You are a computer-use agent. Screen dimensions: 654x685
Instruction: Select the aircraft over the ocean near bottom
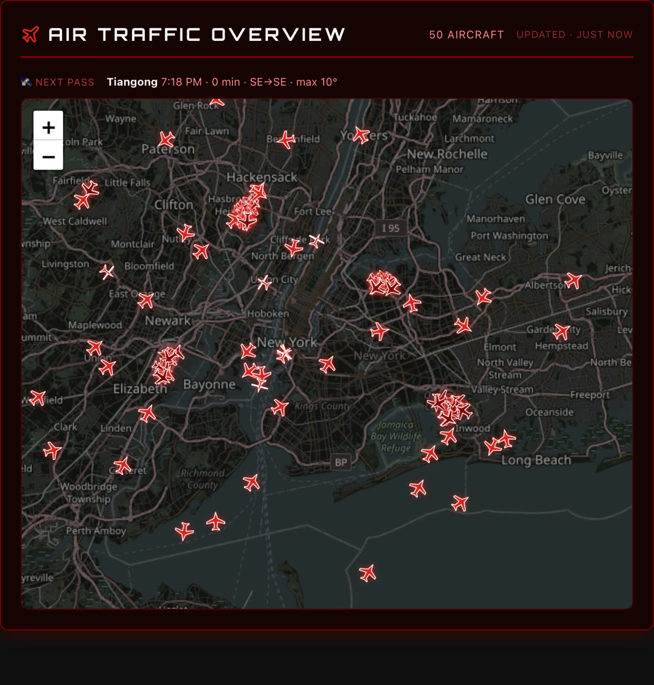click(x=368, y=573)
